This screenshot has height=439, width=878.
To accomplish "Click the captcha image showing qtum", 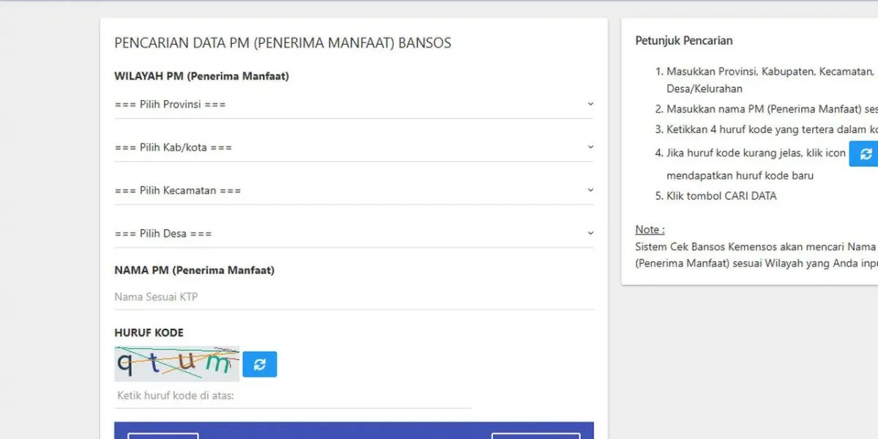I will click(x=176, y=364).
